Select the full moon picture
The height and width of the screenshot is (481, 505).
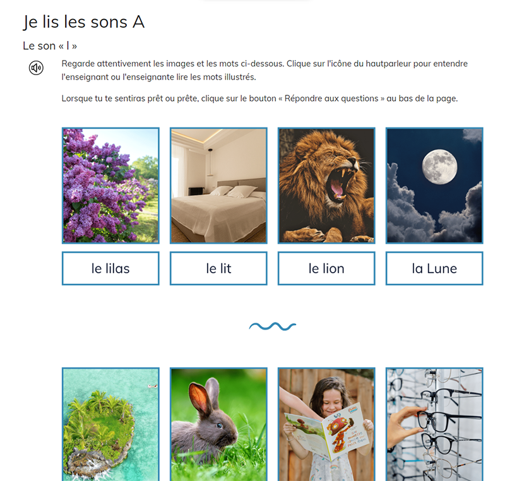click(434, 186)
